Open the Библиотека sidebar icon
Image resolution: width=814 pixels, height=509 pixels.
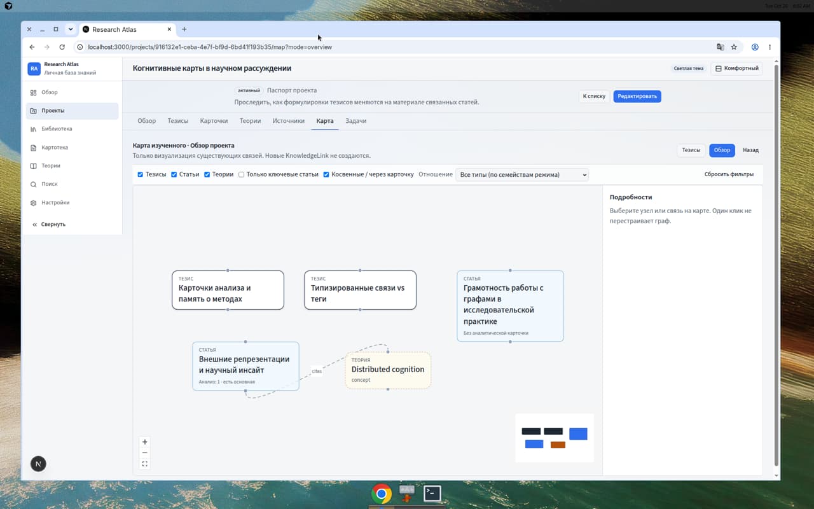click(34, 129)
